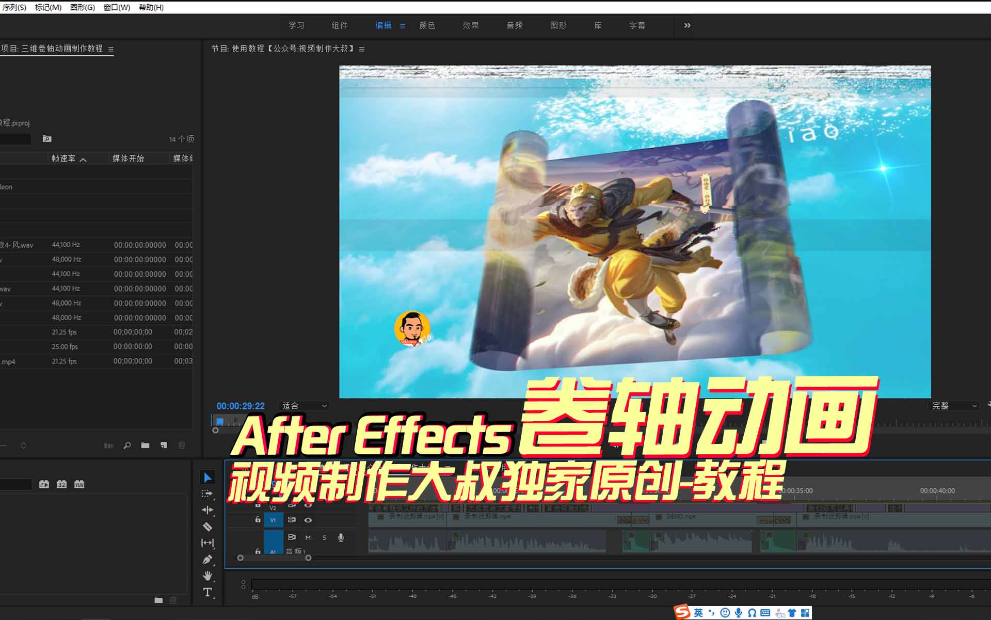
Task: Select the Razor tool
Action: click(x=207, y=527)
